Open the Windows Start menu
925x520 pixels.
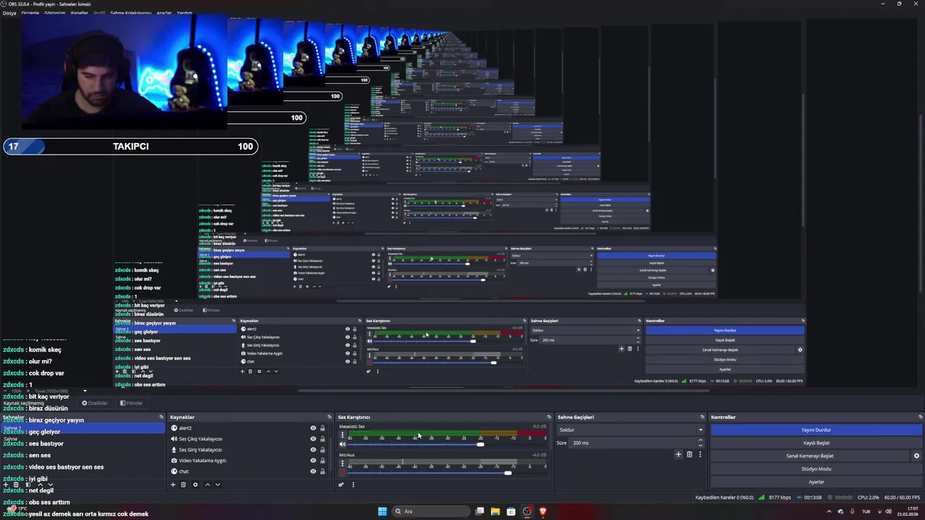382,511
